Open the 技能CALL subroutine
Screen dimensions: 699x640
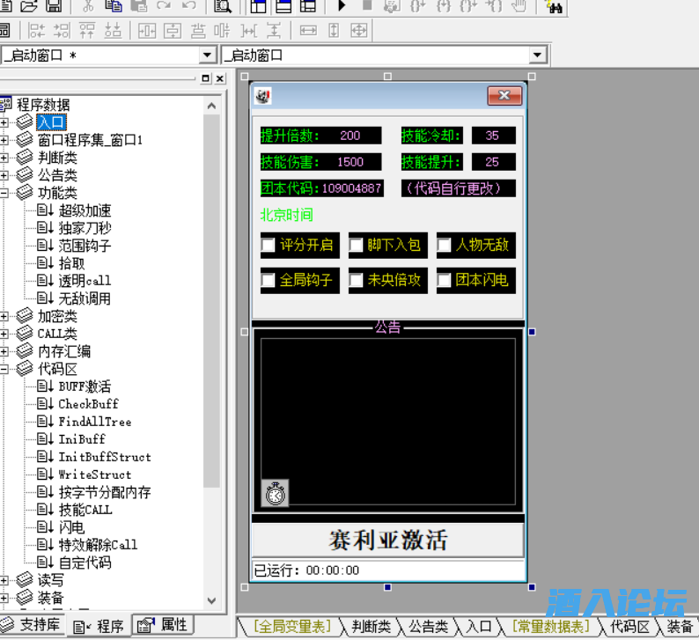[x=85, y=510]
